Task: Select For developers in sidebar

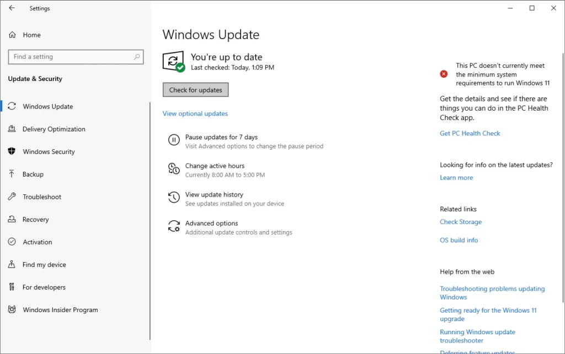Action: click(x=44, y=287)
